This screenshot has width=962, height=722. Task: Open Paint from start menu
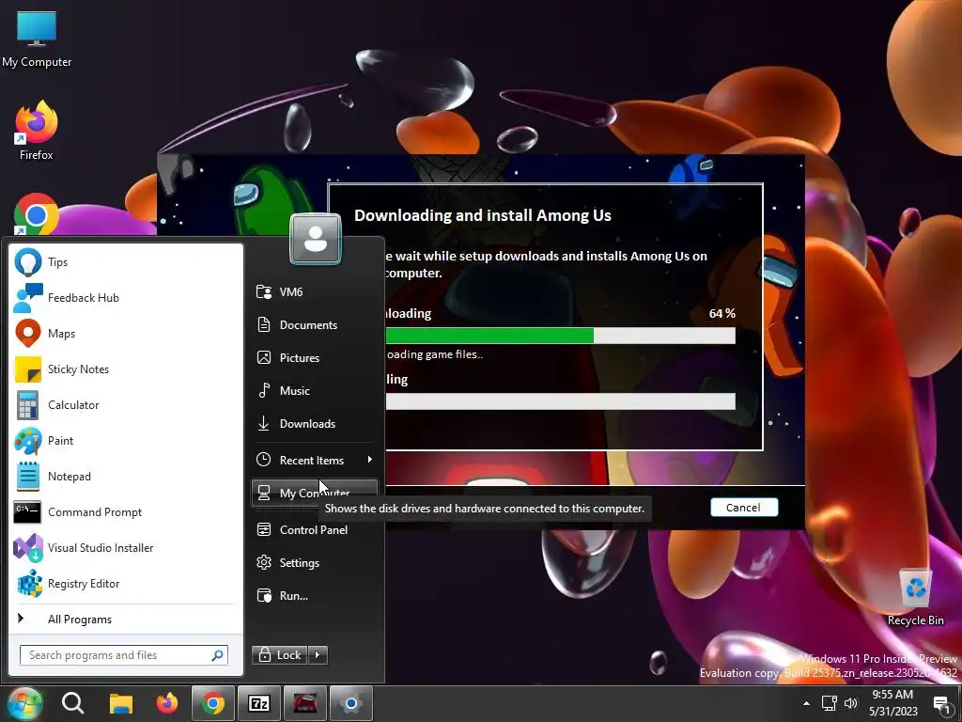(126, 441)
